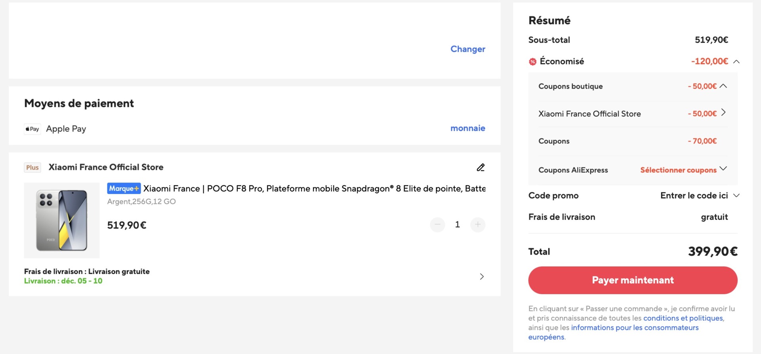The width and height of the screenshot is (761, 354).
Task: Click the red Économisé discount icon
Action: tap(533, 61)
